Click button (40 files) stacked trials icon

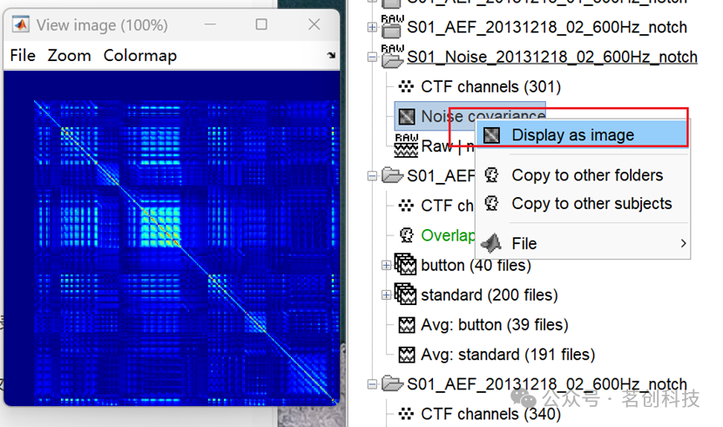coord(405,264)
